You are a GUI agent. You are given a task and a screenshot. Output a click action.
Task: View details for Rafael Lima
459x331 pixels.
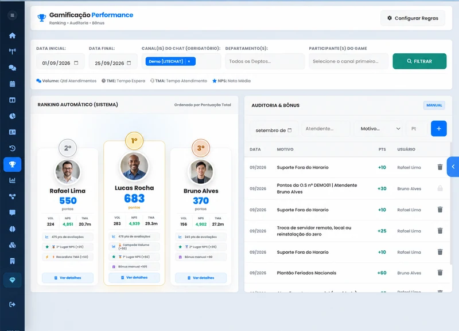[68, 278]
